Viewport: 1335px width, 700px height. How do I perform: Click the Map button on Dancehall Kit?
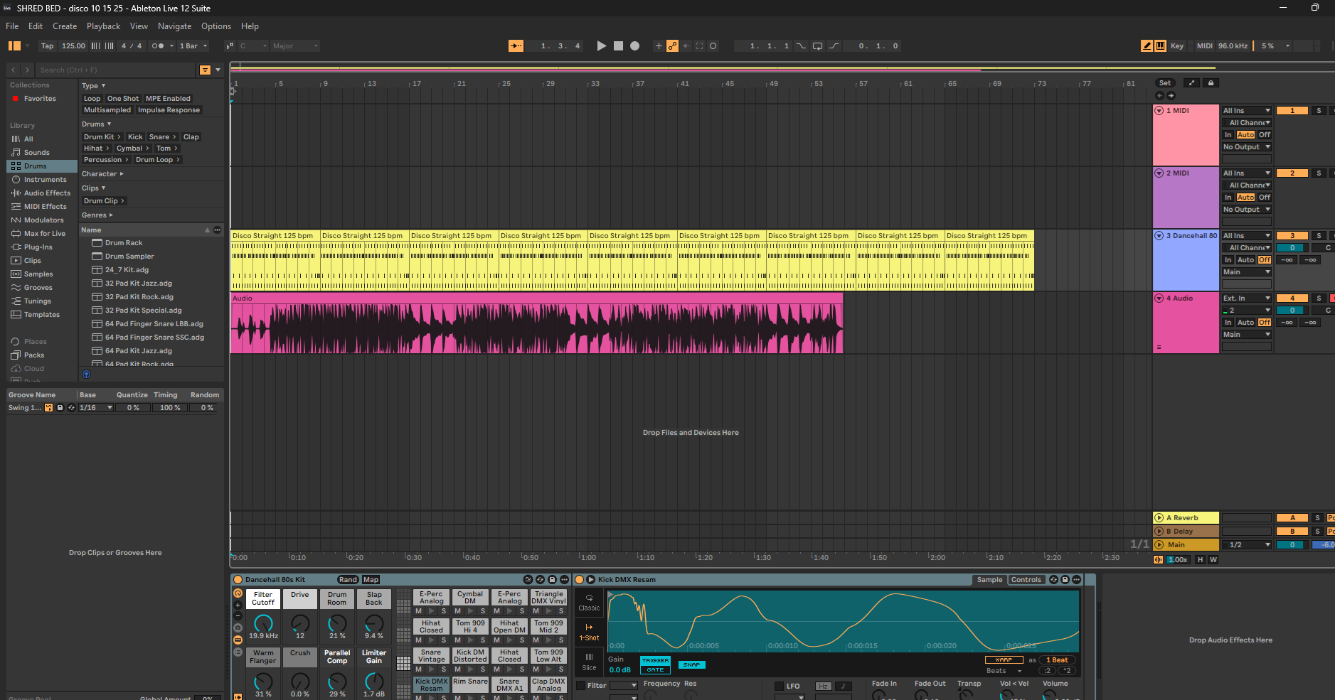(371, 580)
